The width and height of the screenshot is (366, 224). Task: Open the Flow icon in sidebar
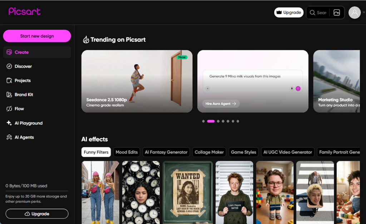coord(9,109)
